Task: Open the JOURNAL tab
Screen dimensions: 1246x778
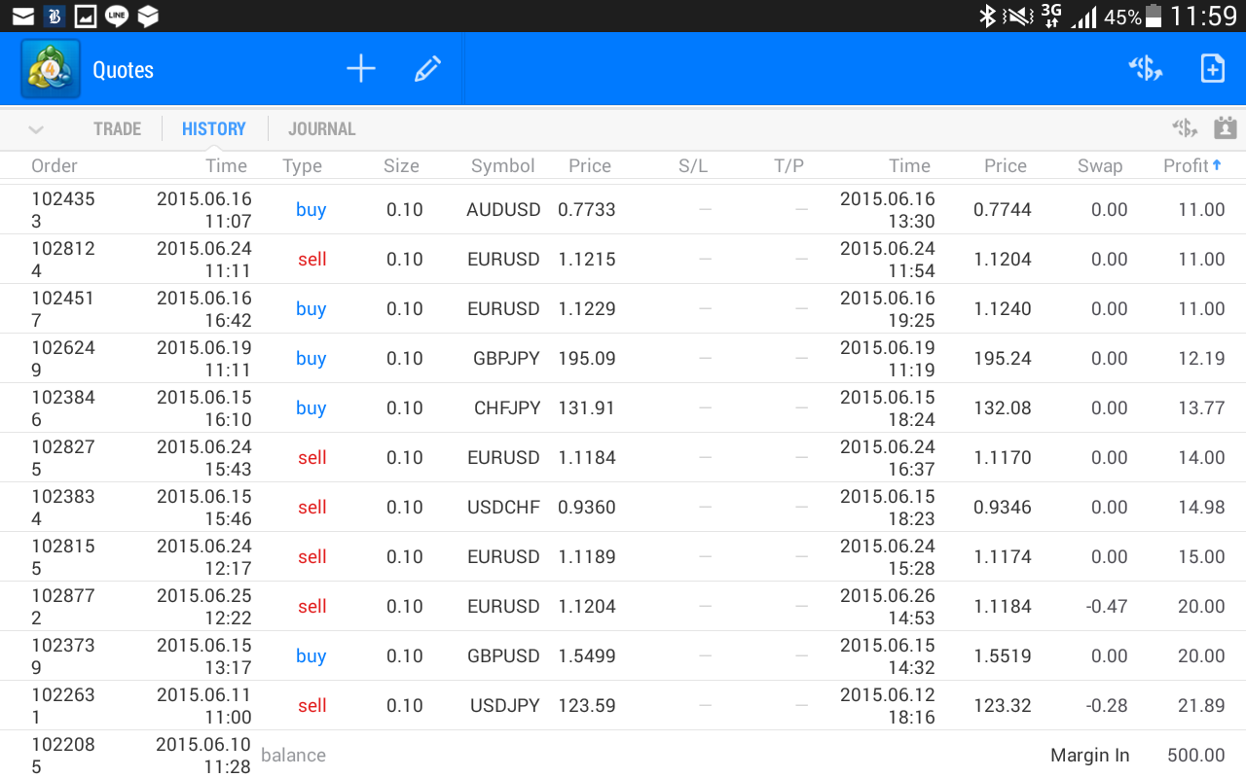Action: pyautogui.click(x=321, y=128)
